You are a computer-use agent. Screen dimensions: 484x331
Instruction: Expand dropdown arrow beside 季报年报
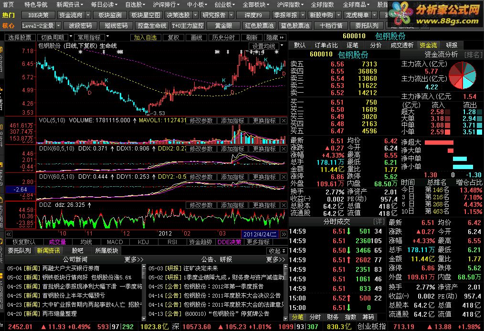(x=303, y=15)
